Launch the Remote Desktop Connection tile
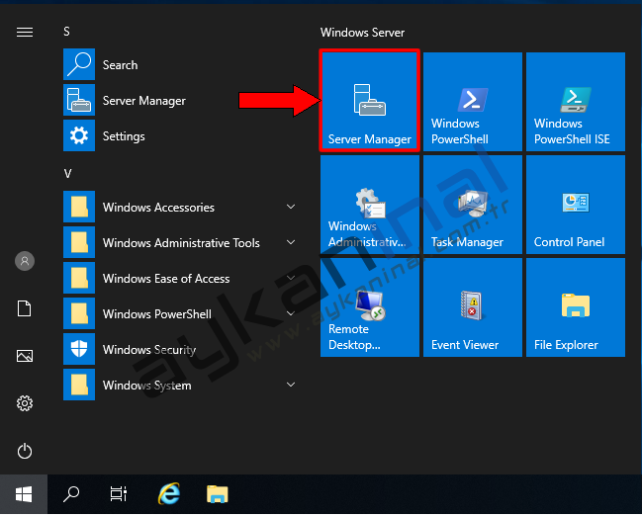642x517 pixels. [369, 307]
